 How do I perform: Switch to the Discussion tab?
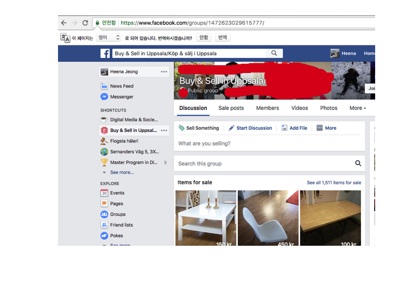coord(193,108)
